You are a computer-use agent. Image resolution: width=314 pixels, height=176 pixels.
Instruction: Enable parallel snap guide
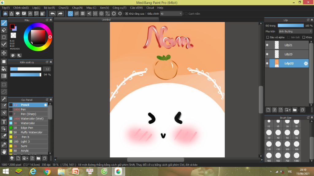[76, 13]
